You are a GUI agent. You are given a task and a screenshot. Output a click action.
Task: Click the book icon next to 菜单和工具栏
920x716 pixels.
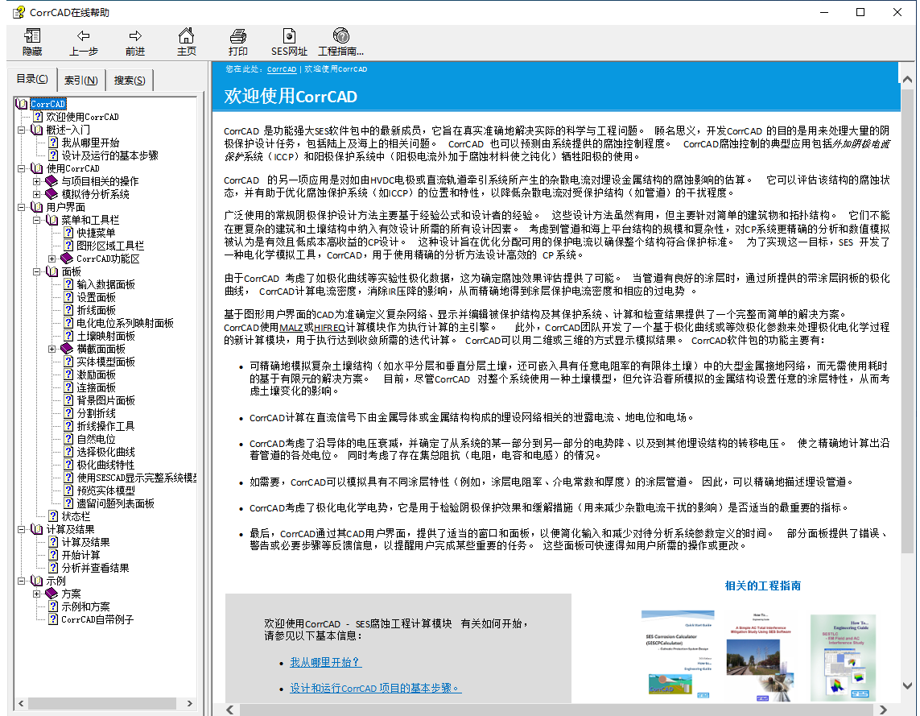52,220
